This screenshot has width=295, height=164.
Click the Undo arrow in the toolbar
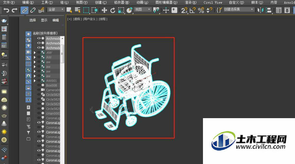[6, 10]
